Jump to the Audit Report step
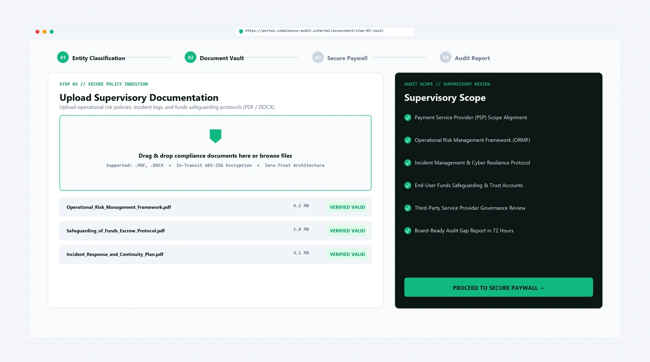Viewport: 650px width, 362px height. [x=472, y=58]
